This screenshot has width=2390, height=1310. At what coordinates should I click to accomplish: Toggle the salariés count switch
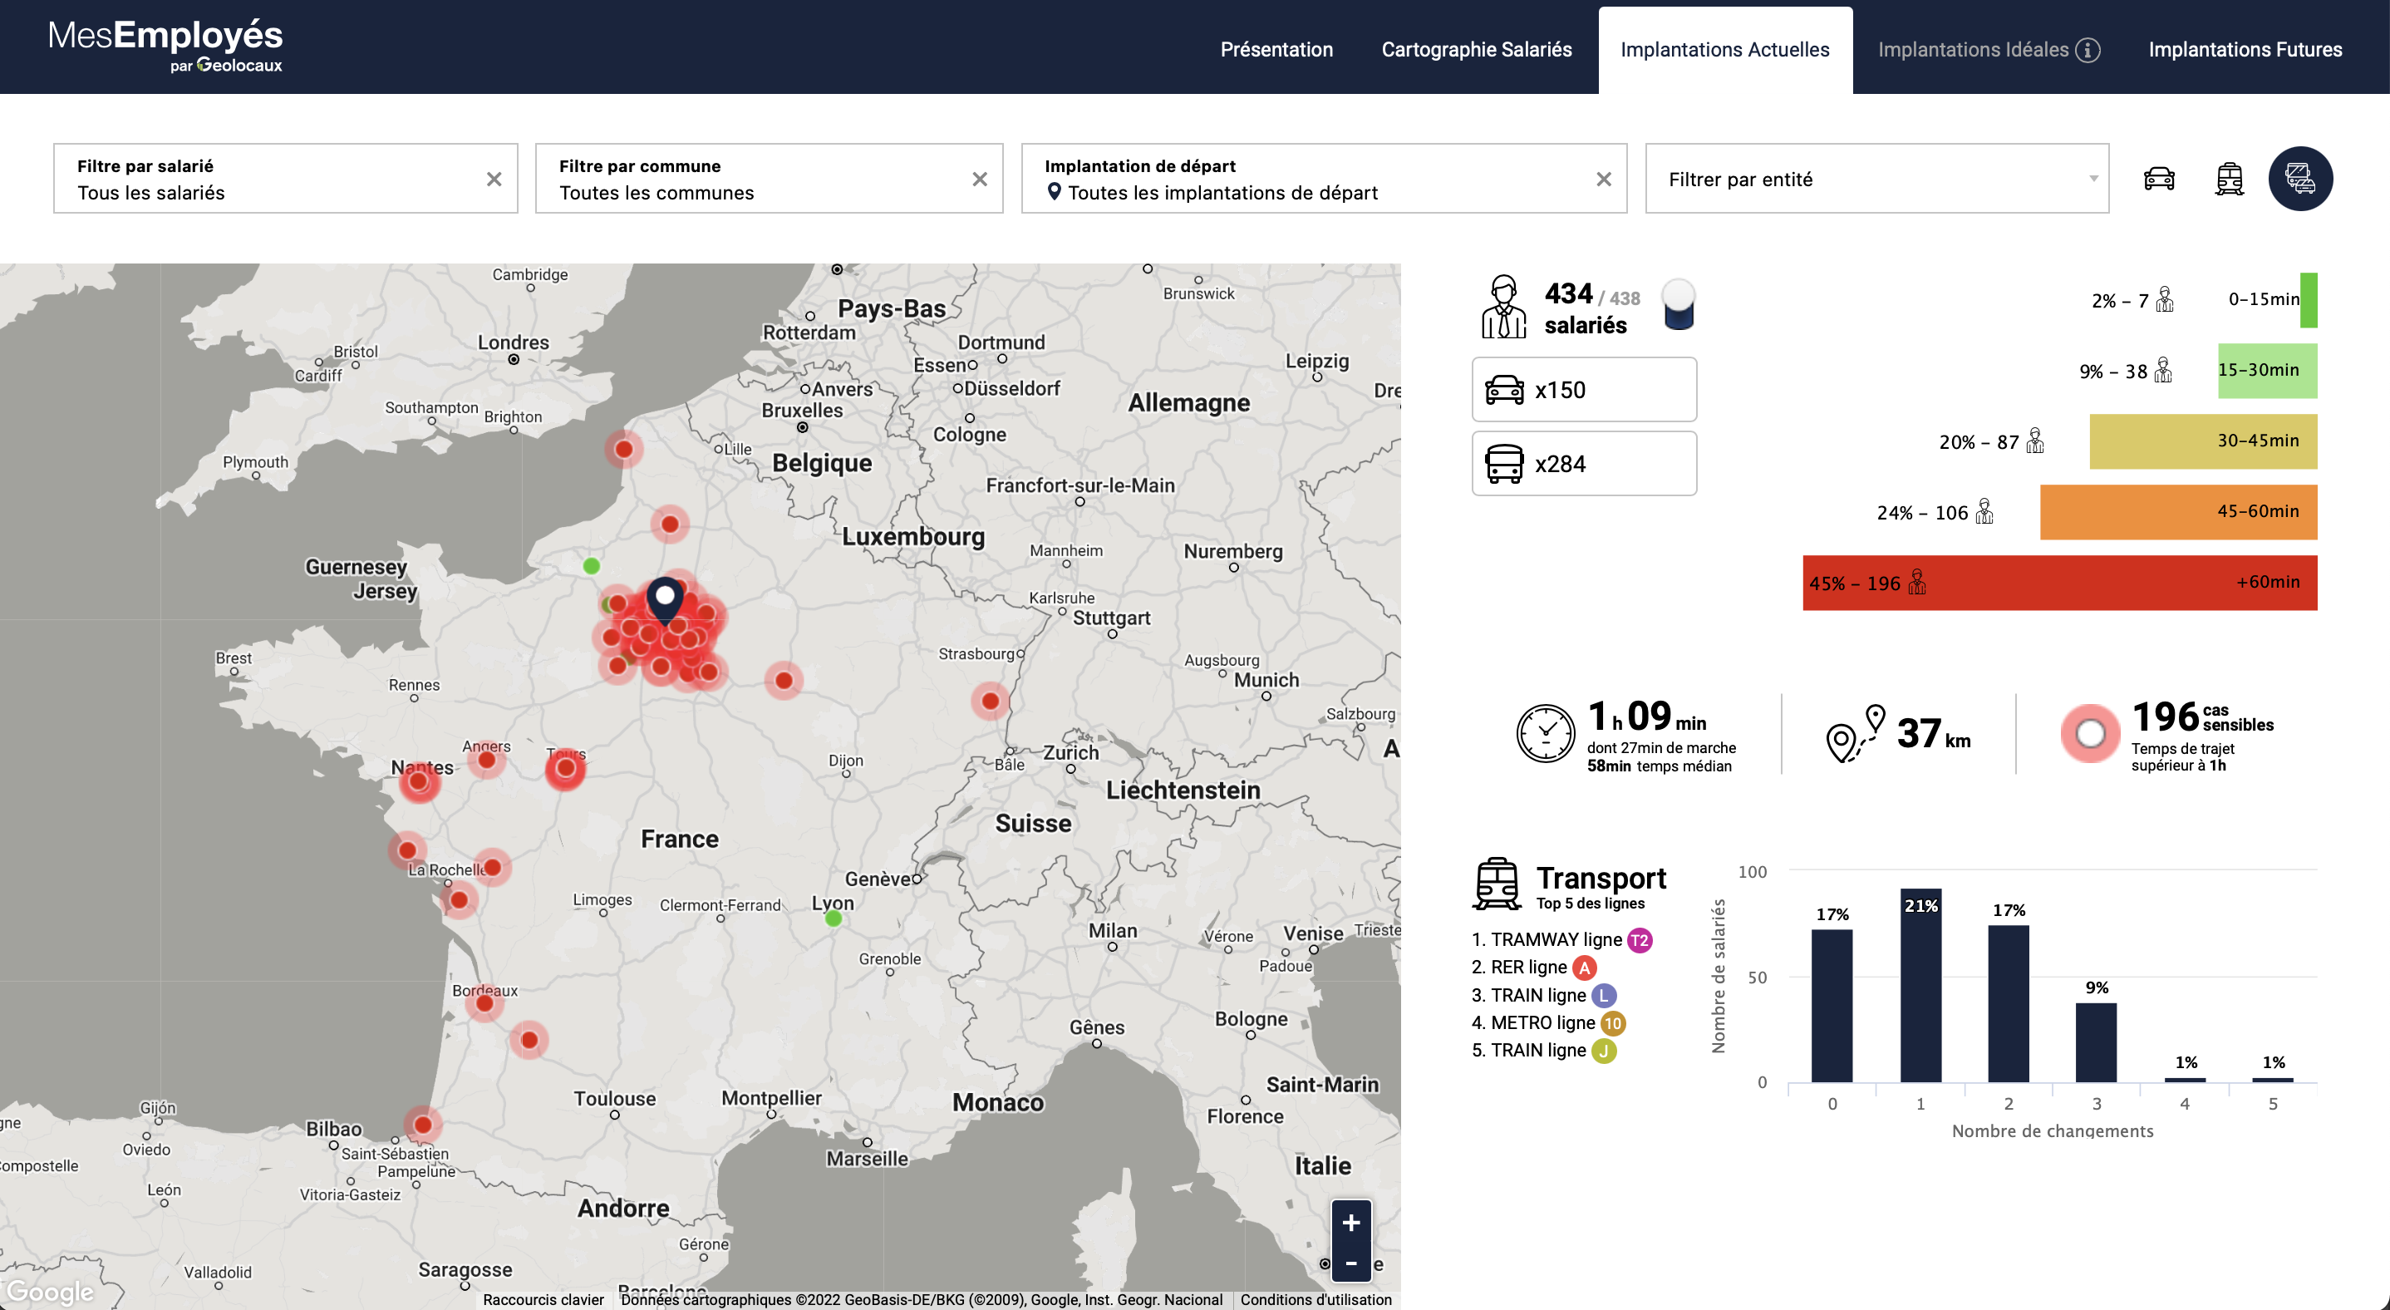click(x=1679, y=304)
